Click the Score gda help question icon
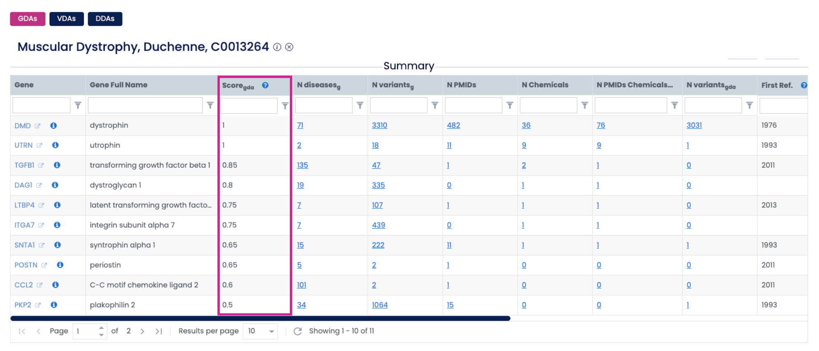 [x=265, y=85]
